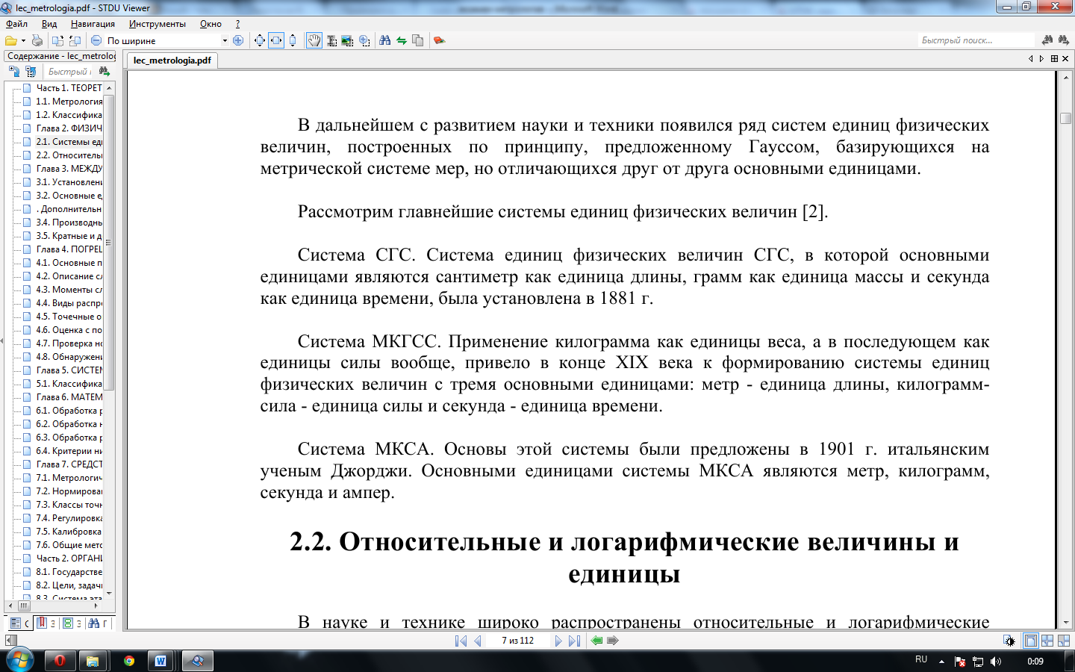This screenshot has width=1075, height=672.
Task: Open the Окно menu
Action: [211, 24]
